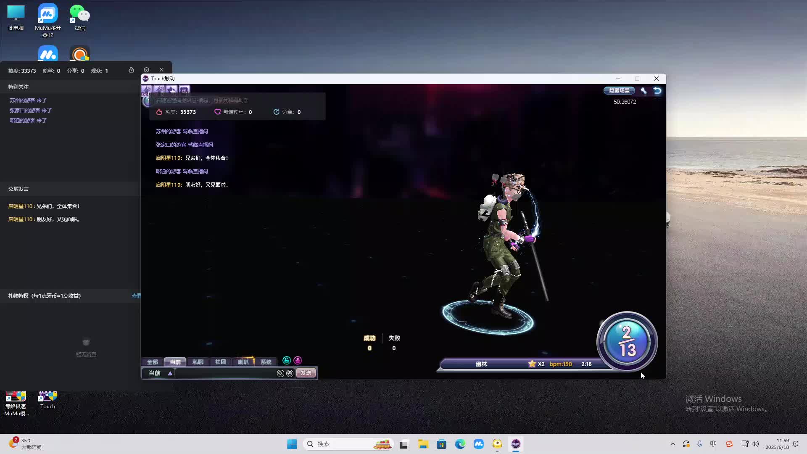Image resolution: width=807 pixels, height=454 pixels.
Task: Click the blue return arrow icon
Action: pyautogui.click(x=657, y=90)
